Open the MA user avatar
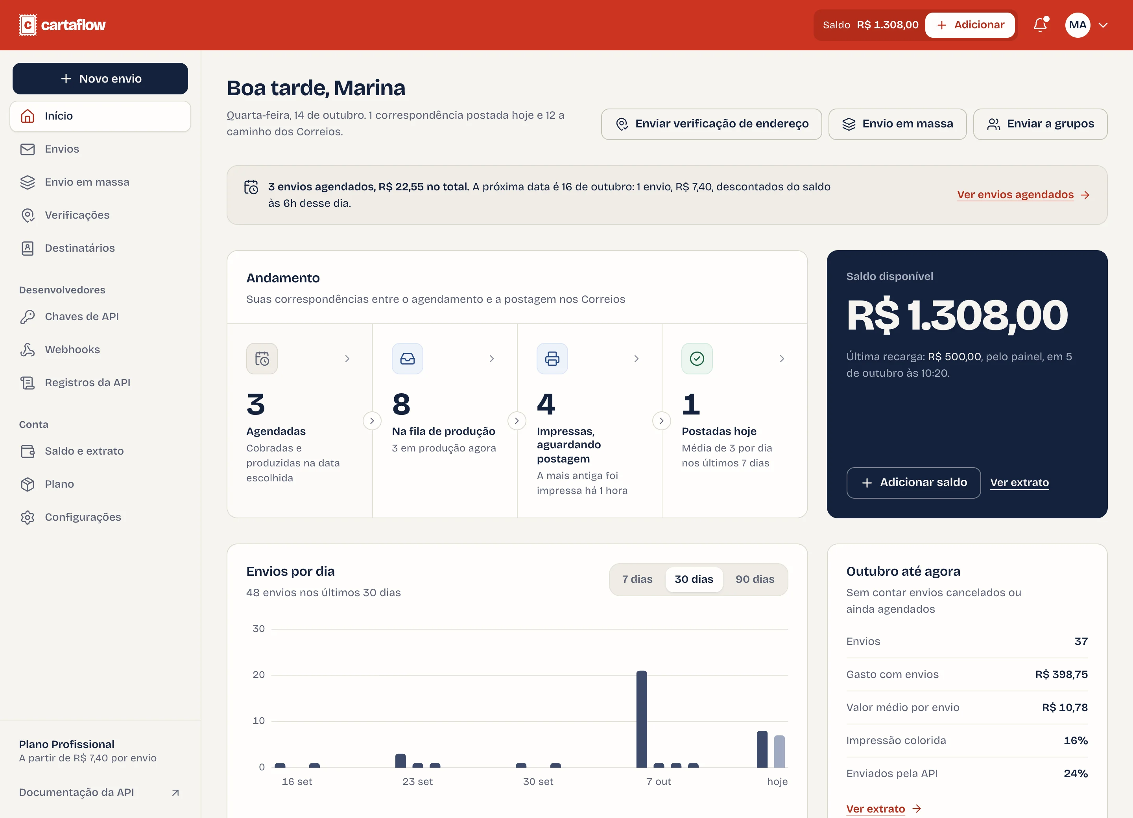This screenshot has width=1133, height=818. [x=1078, y=25]
